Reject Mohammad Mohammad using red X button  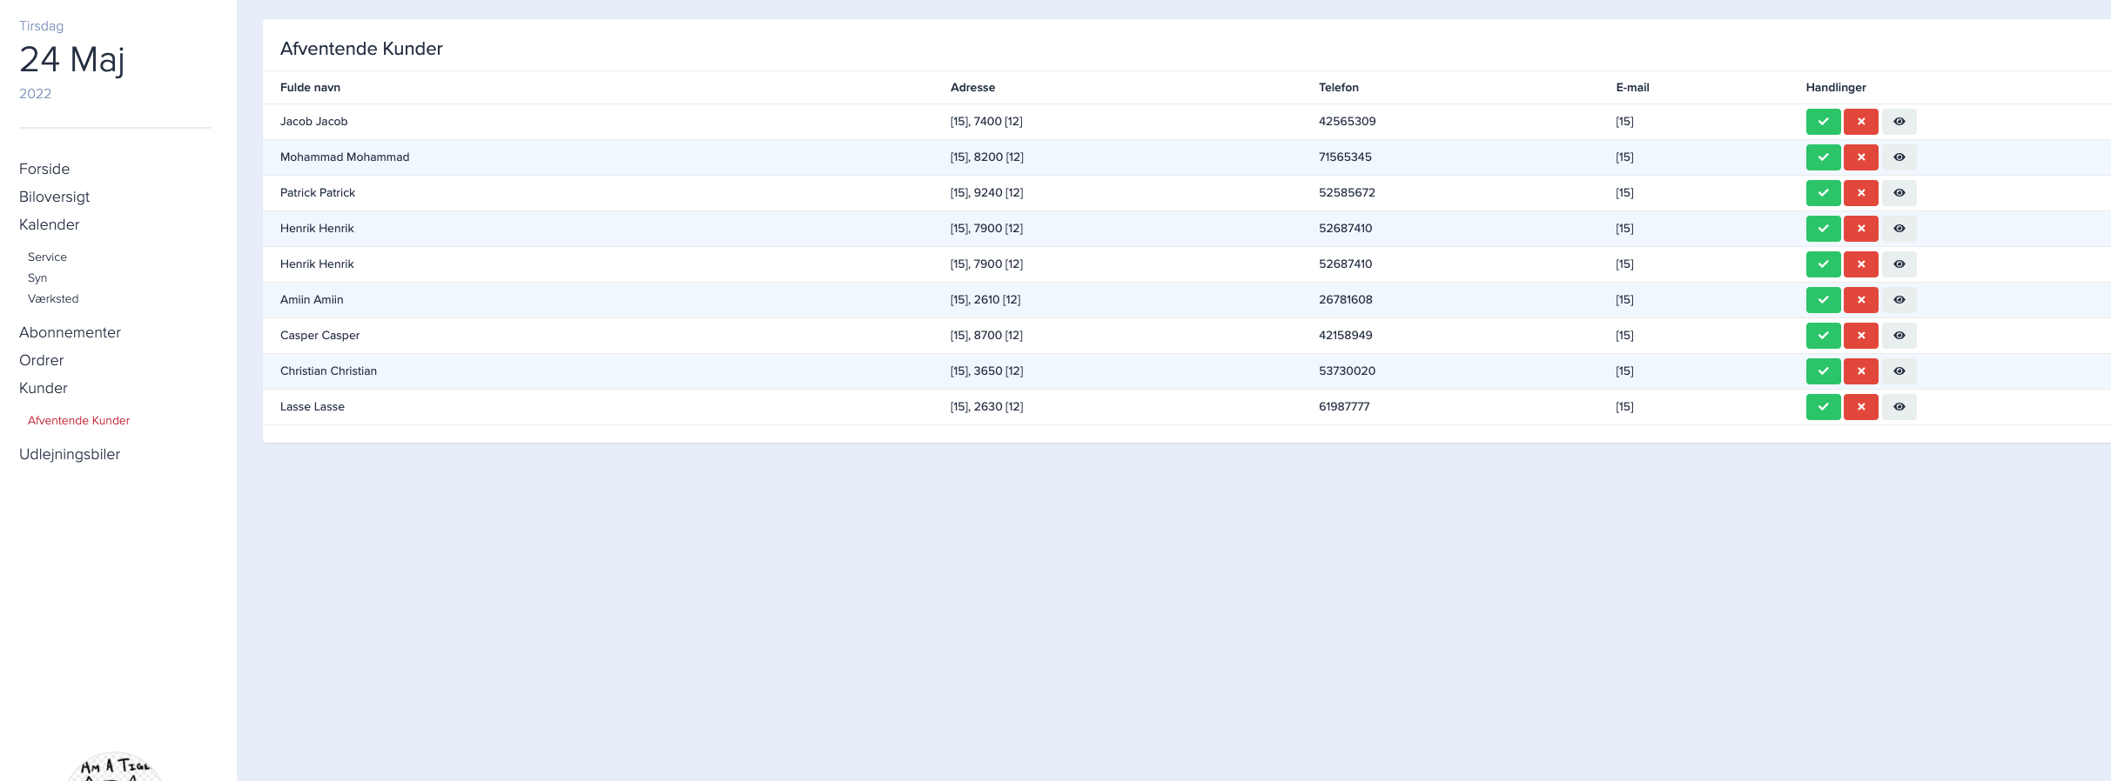(1860, 157)
